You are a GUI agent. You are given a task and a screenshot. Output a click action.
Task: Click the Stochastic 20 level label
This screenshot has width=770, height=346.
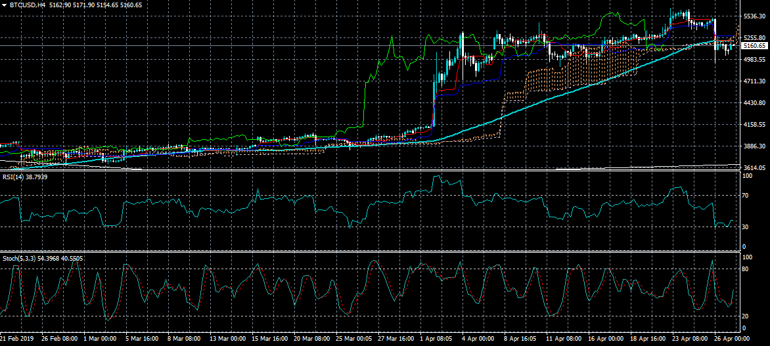click(x=746, y=316)
